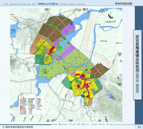
Task: Click the footer Master Plan Of MeiXi Town text
Action: pyautogui.click(x=83, y=124)
